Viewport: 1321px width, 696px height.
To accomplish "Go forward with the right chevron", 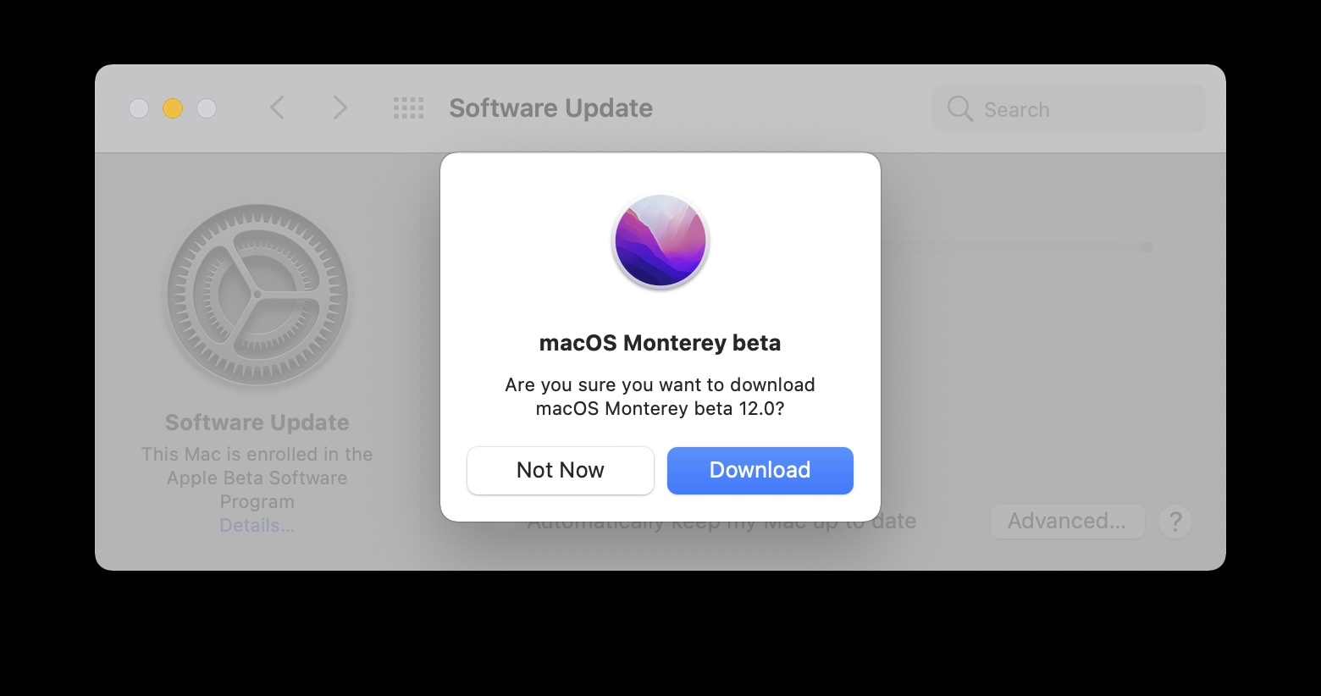I will [340, 108].
